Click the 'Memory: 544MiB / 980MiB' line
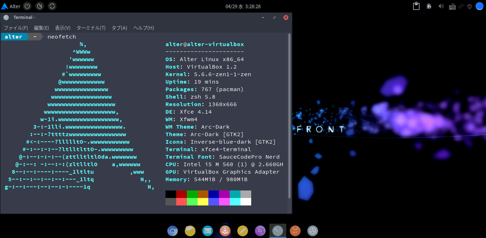This screenshot has width=486, height=238. pyautogui.click(x=207, y=179)
